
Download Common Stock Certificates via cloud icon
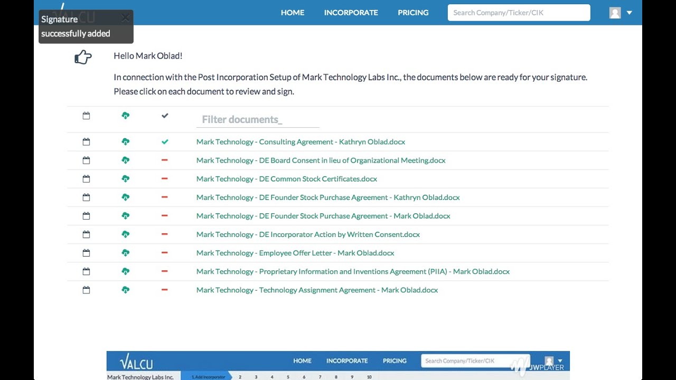coord(125,179)
